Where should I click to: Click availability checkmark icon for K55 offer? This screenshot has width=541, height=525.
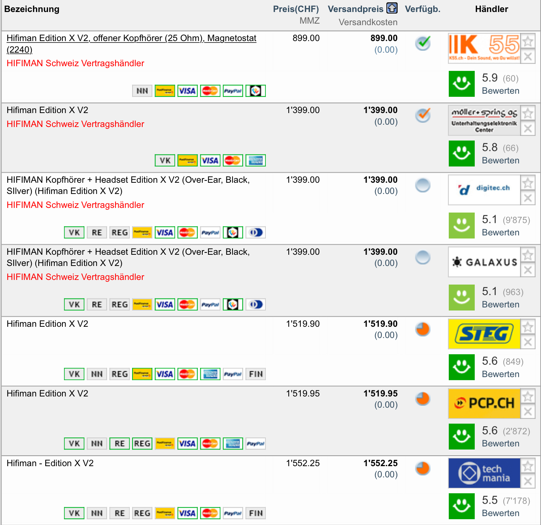[423, 43]
